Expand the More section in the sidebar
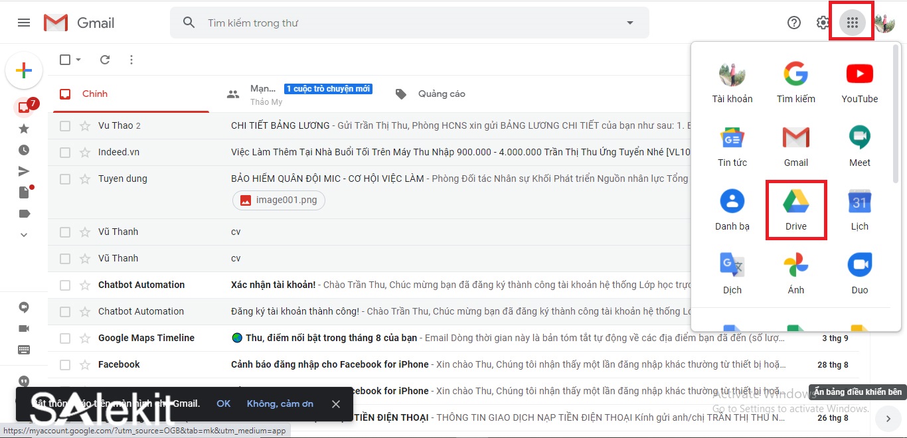Screen dimensions: 907x438 [x=24, y=234]
